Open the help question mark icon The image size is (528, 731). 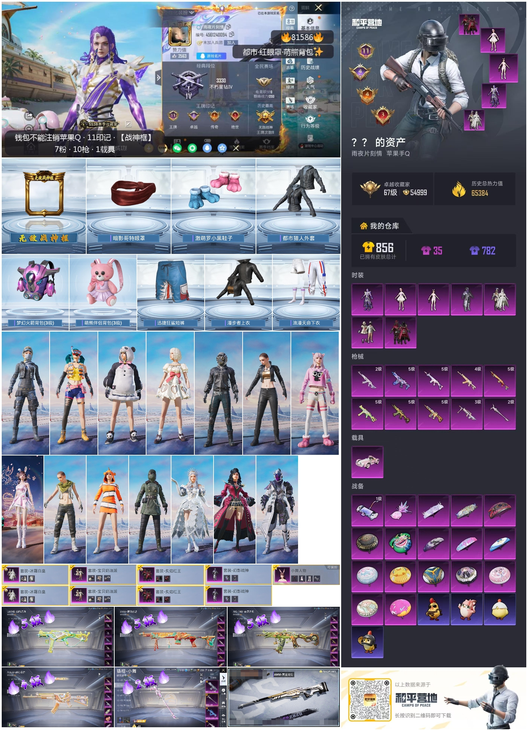coord(292,9)
